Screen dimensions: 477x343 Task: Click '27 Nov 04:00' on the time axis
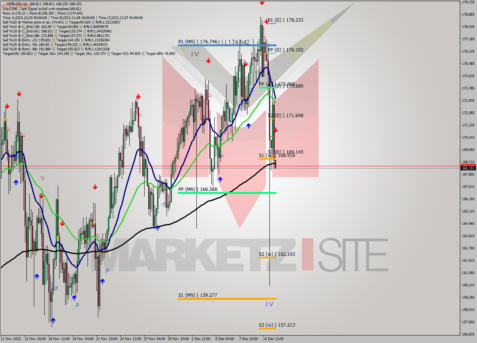pyautogui.click(x=155, y=339)
